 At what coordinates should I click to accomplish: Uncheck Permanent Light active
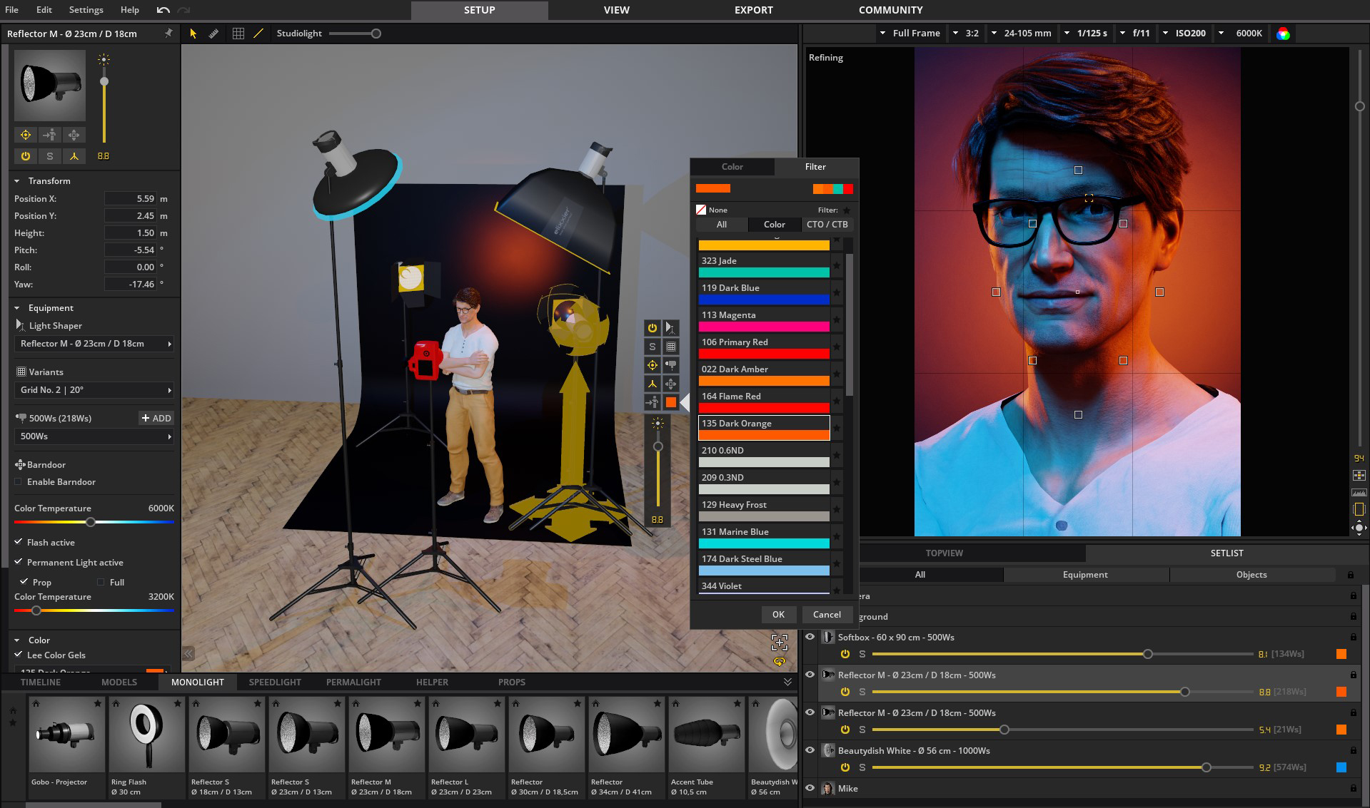tap(19, 562)
